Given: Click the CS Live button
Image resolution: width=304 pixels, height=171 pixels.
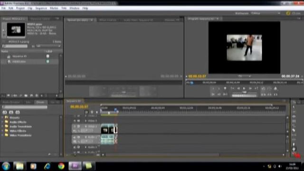Looking at the screenshot, I should [x=294, y=13].
